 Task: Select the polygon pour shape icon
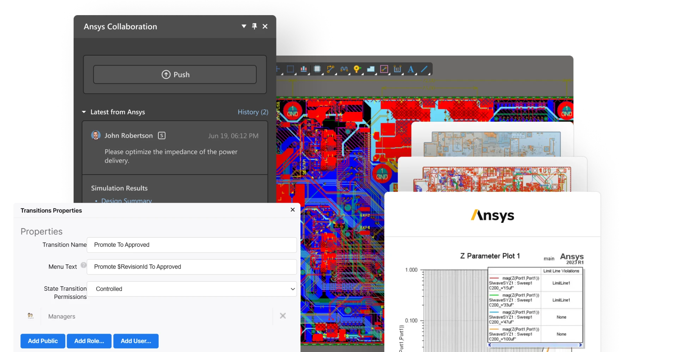(x=371, y=69)
